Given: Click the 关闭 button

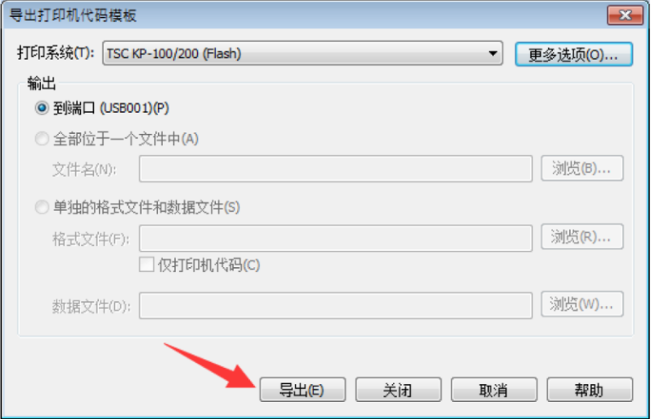Looking at the screenshot, I should click(398, 389).
